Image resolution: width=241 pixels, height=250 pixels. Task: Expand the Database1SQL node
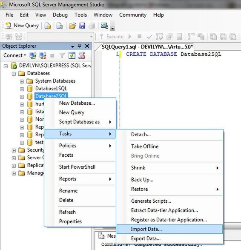click(x=22, y=89)
